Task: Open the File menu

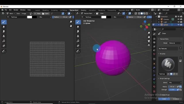Action: coord(6,10)
